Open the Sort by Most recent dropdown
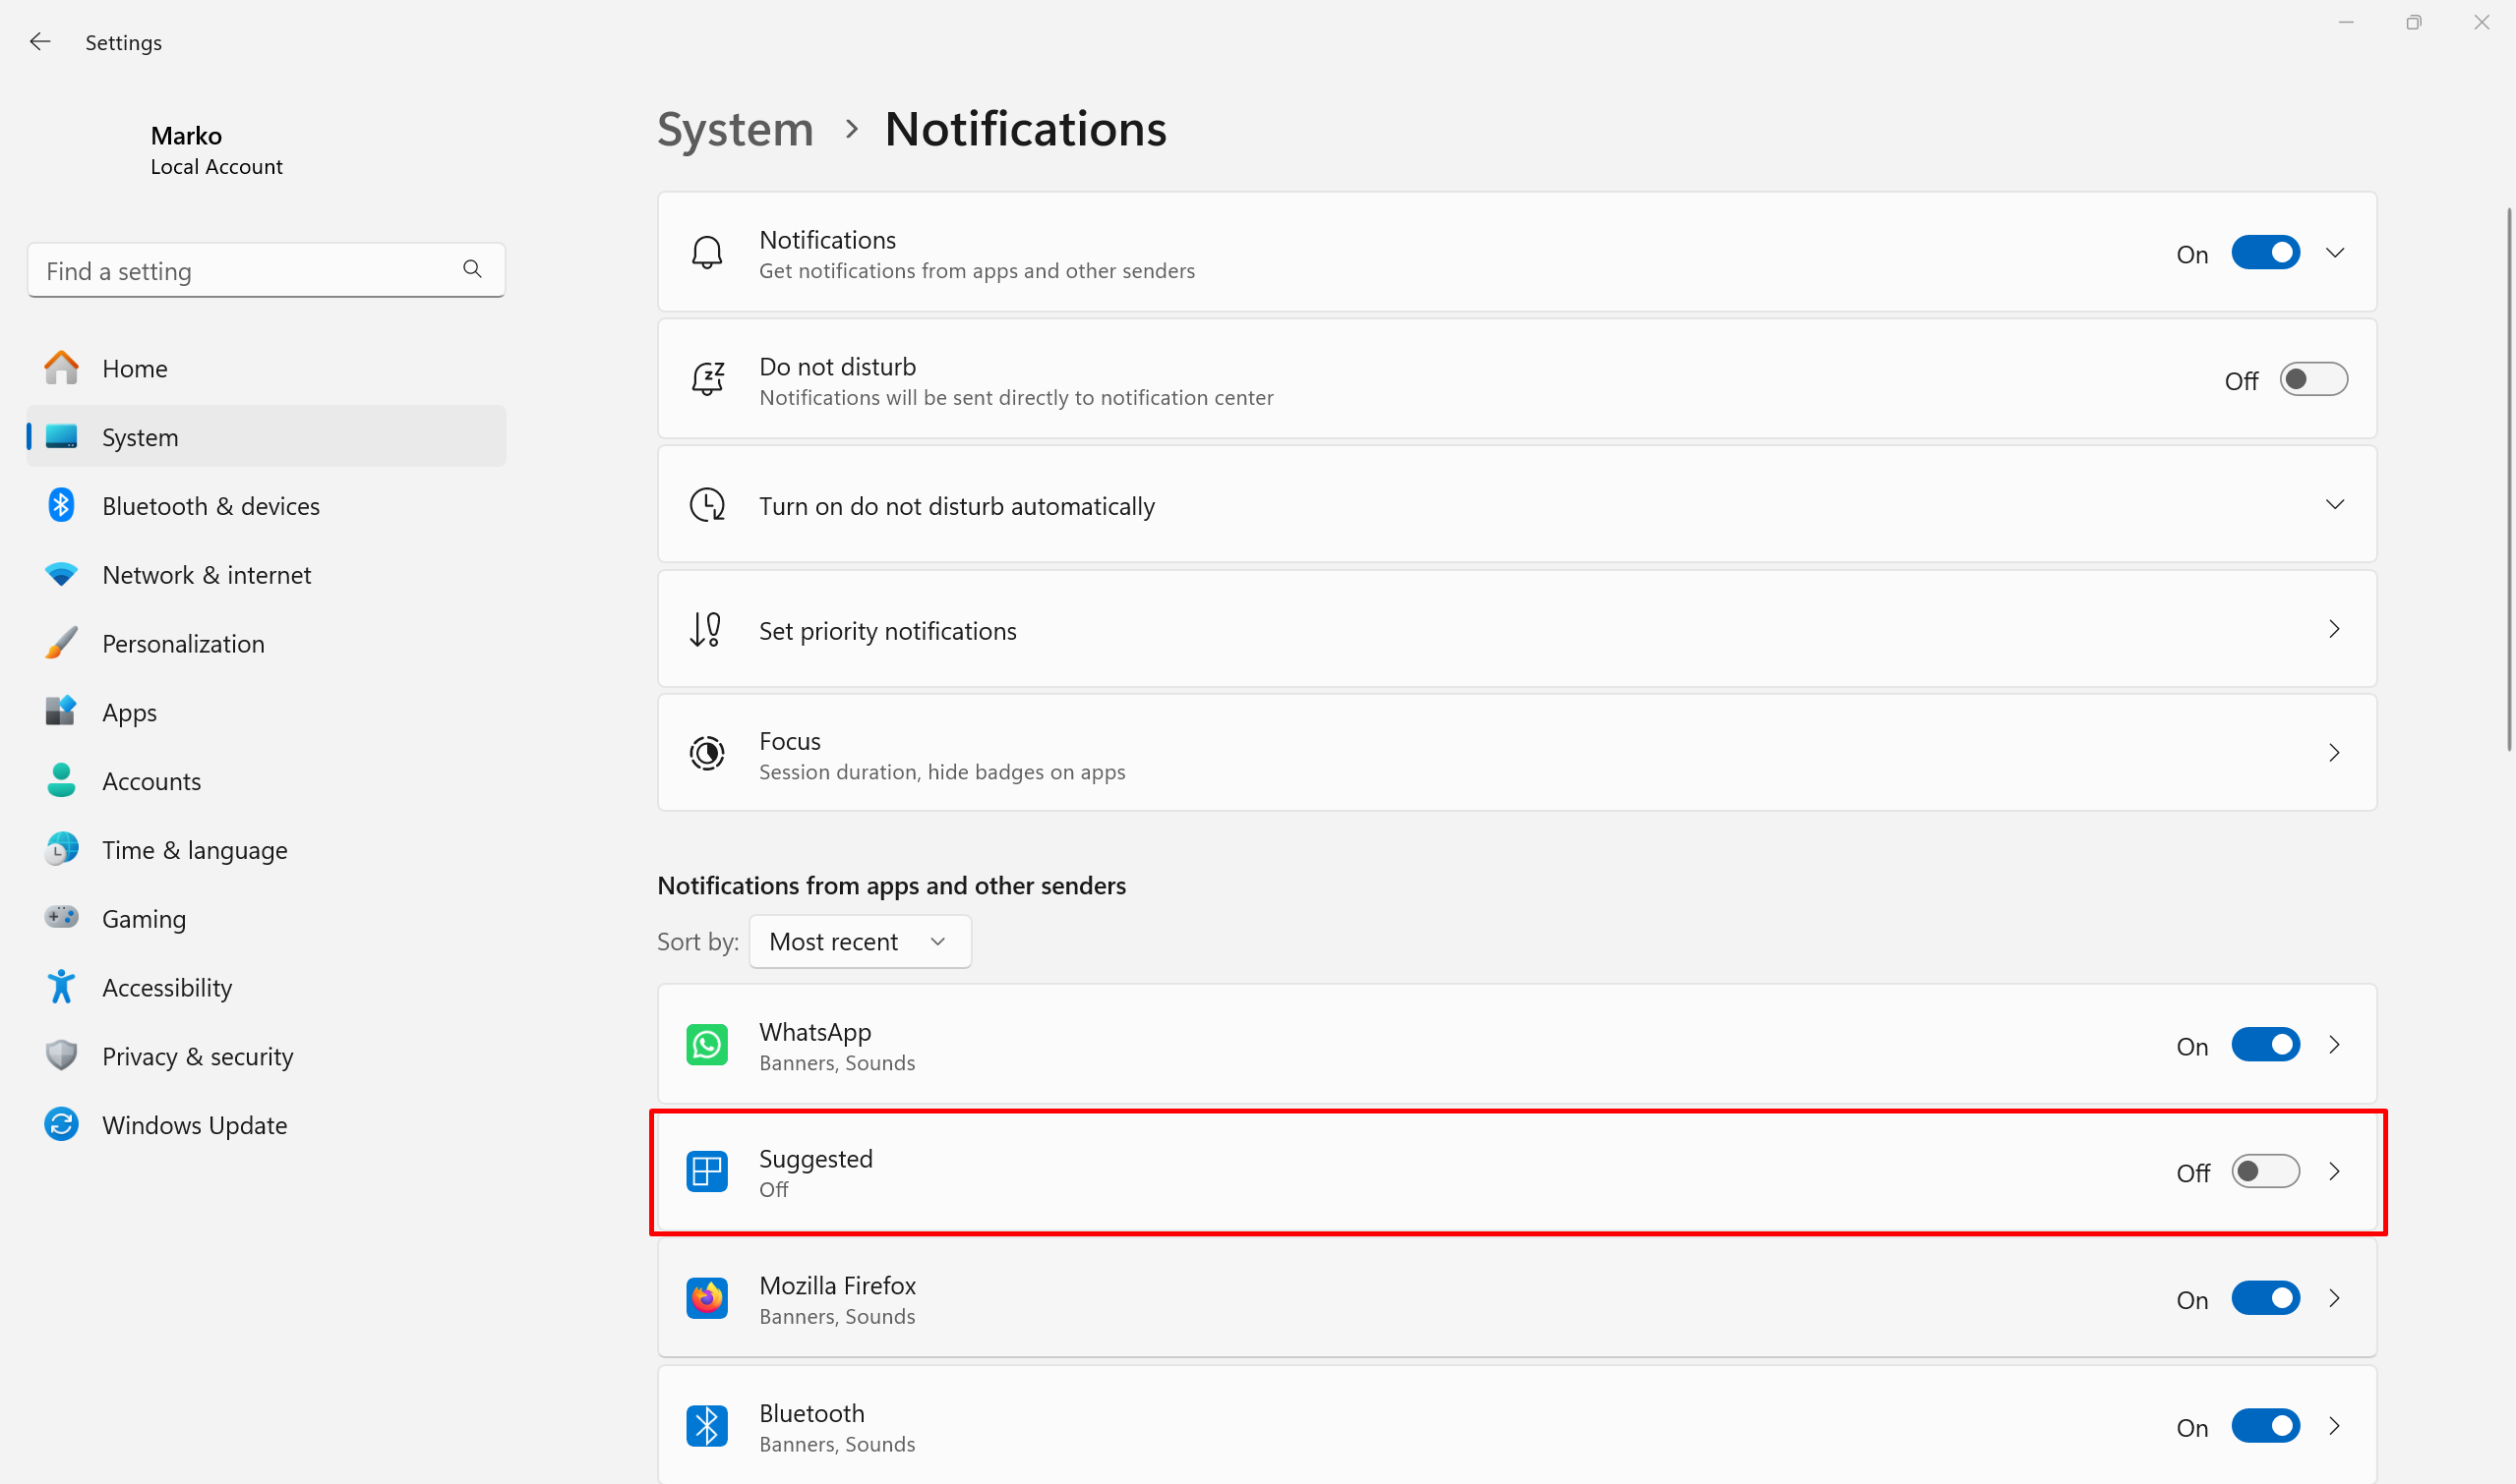Screen dimensions: 2516x1484 coord(859,942)
